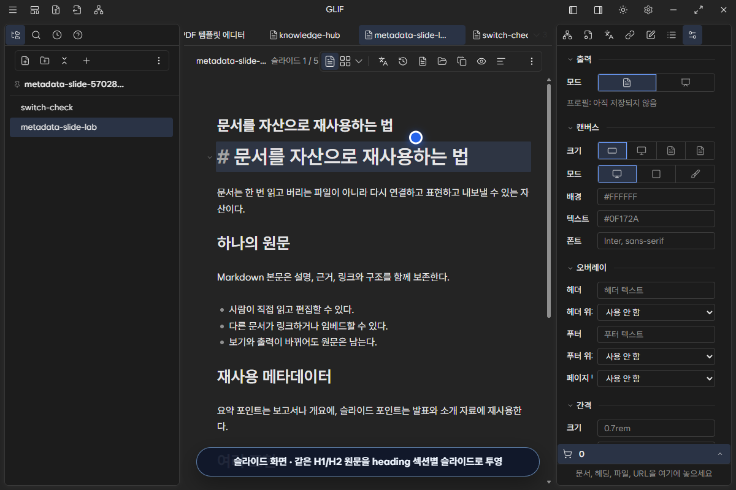Select brush canvas 모드 option
The height and width of the screenshot is (490, 736).
click(x=696, y=174)
